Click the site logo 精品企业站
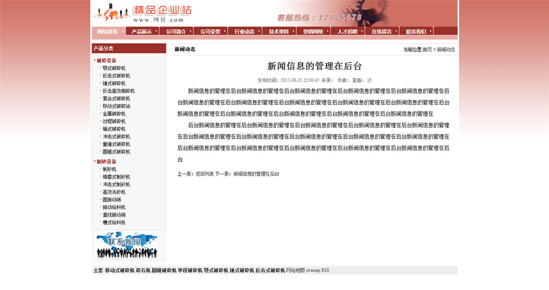Screen dimensions: 549x290 pos(142,13)
